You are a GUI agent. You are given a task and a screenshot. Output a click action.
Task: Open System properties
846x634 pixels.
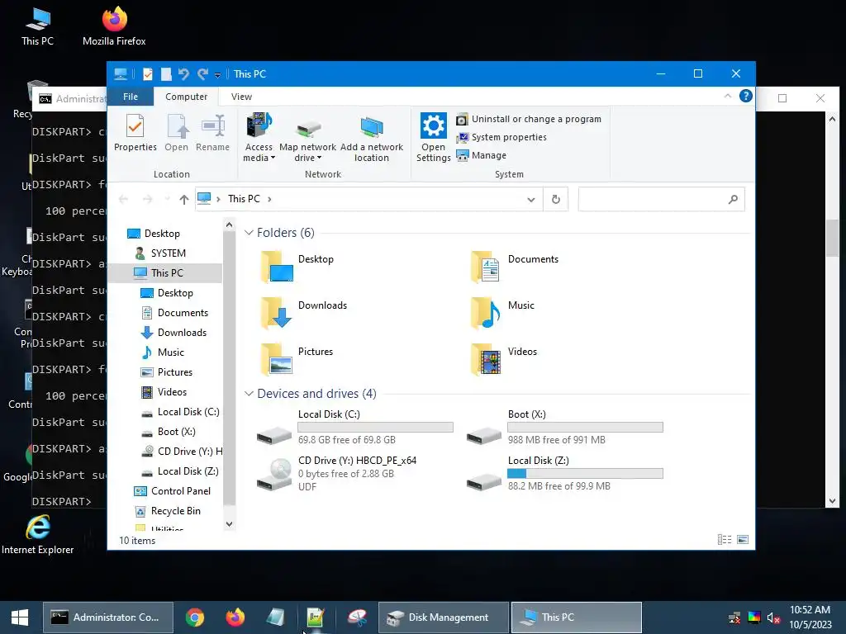pyautogui.click(x=501, y=138)
